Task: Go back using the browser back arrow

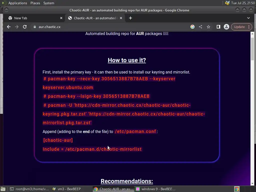Action: click(x=9, y=27)
